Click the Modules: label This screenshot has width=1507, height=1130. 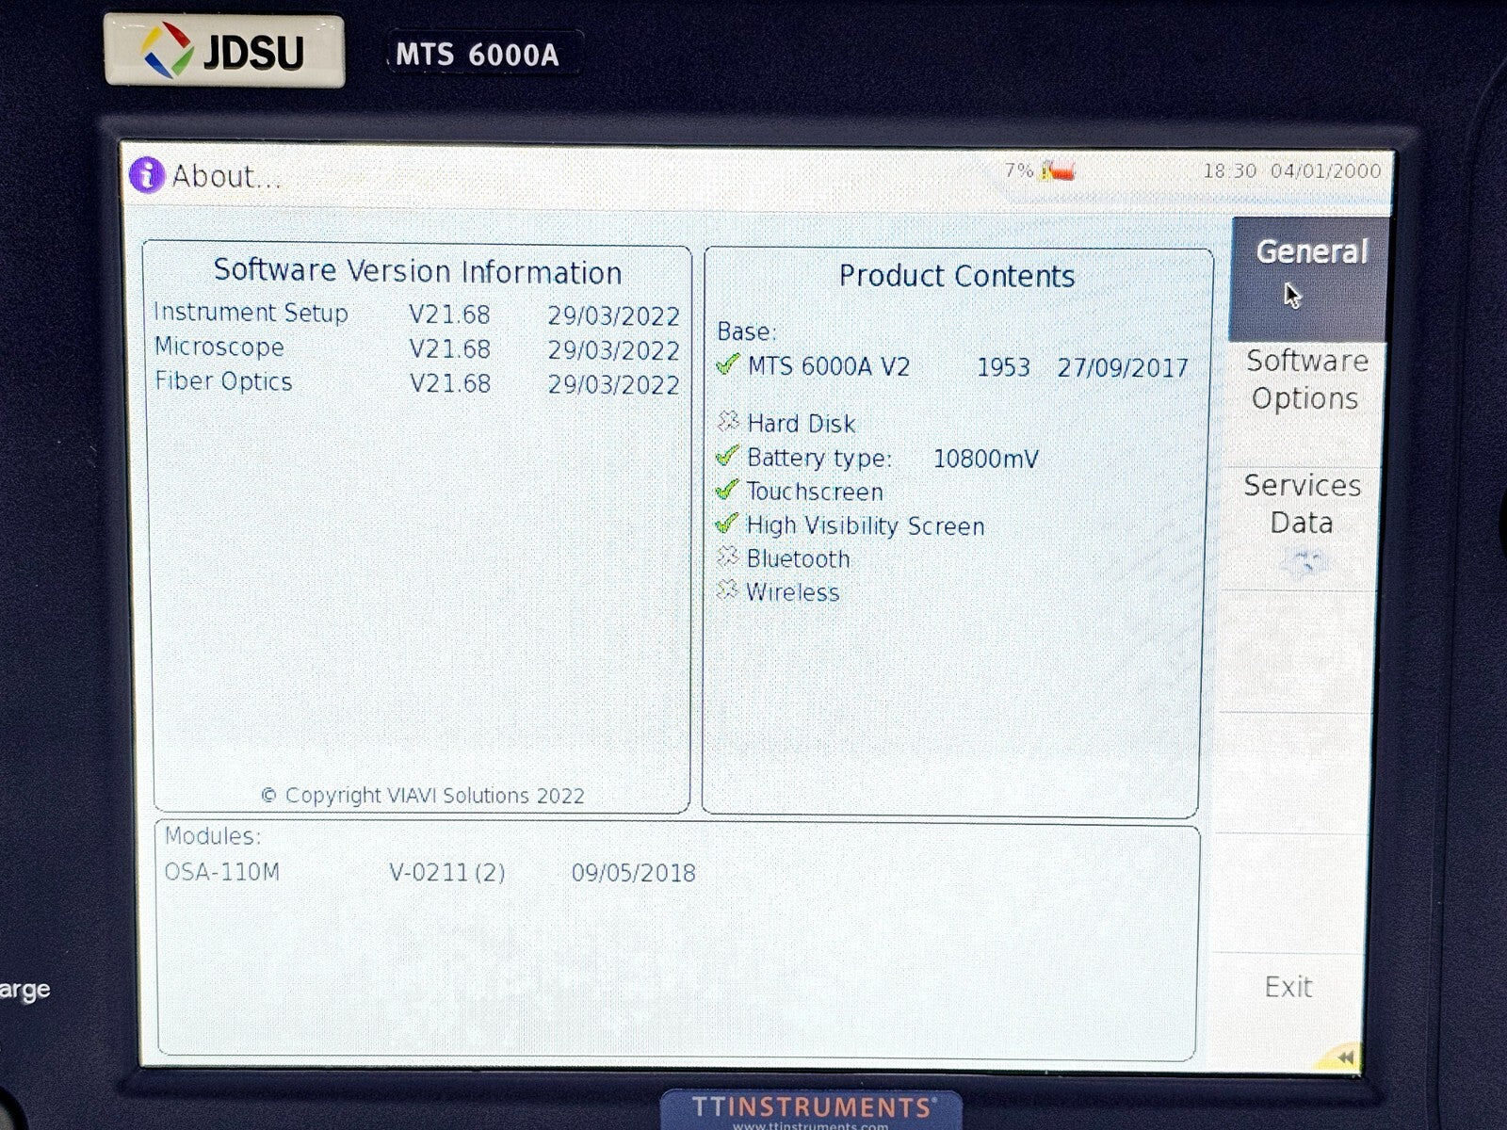(213, 836)
